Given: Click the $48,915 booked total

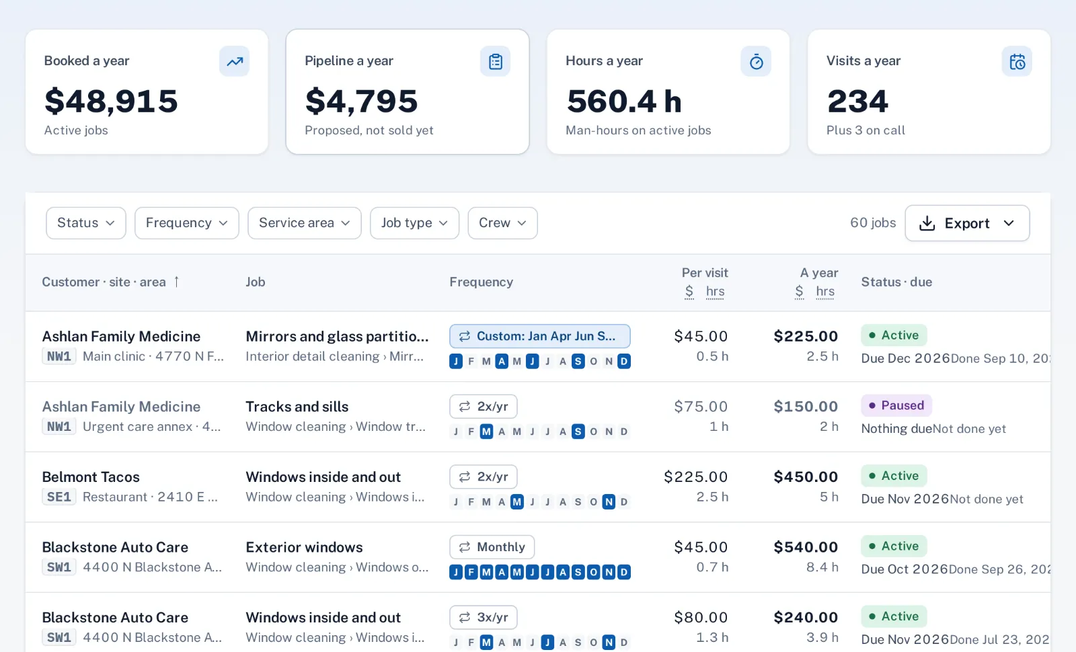Looking at the screenshot, I should click(x=111, y=101).
